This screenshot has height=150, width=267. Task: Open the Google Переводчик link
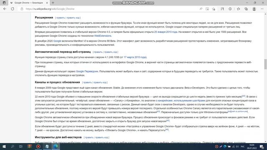tap(87, 71)
